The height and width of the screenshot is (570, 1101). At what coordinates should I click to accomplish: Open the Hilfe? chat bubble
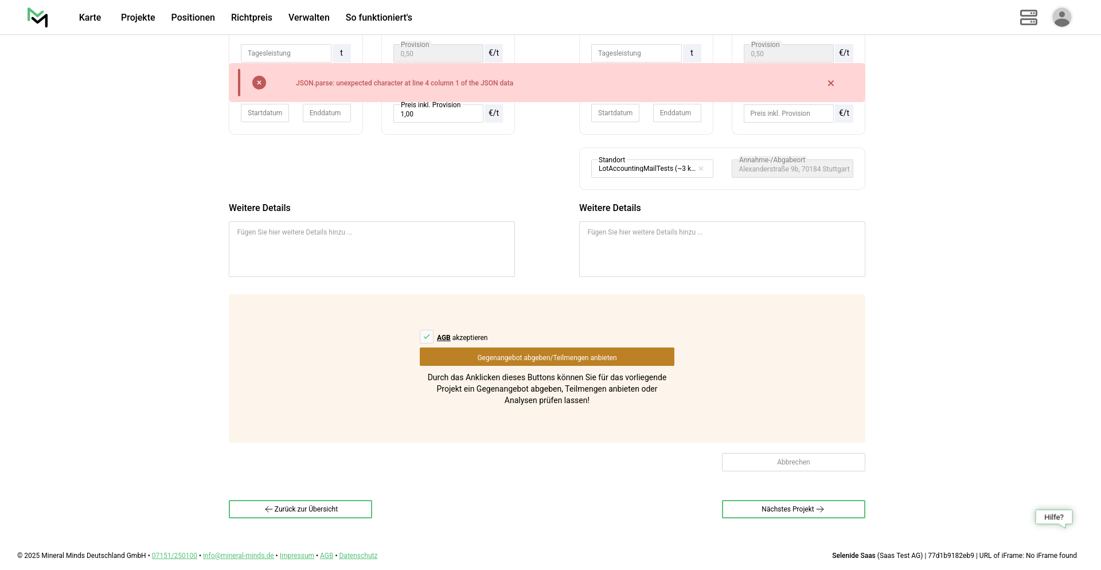click(1053, 517)
